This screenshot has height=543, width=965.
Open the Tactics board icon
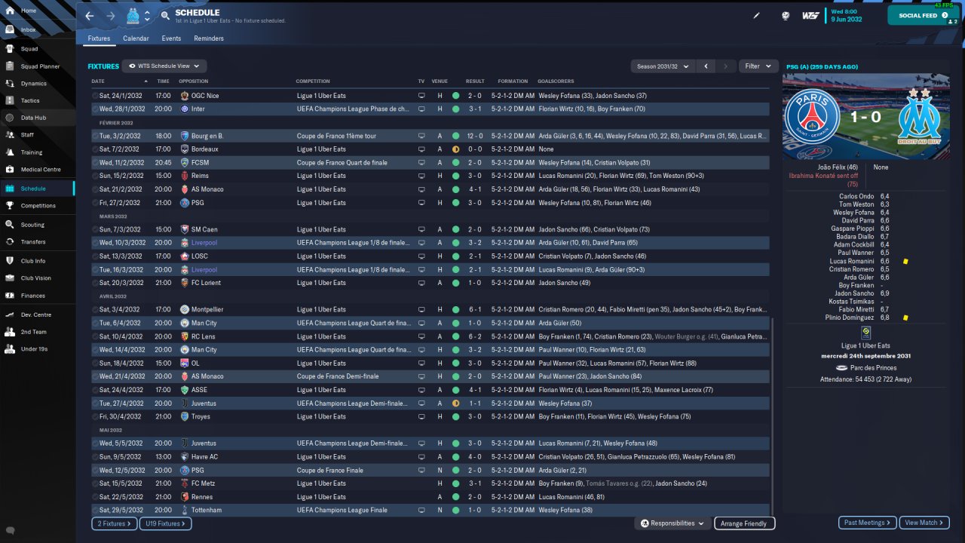(10, 100)
